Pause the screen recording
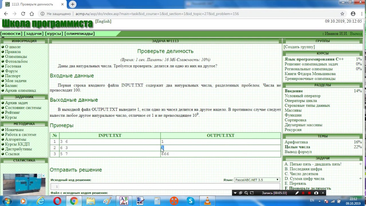Screen dimensions: 366x206 [x=303, y=193]
